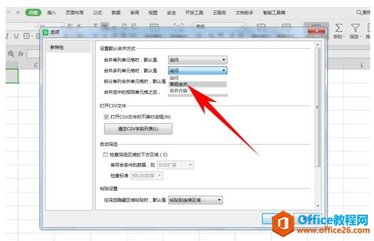Choose 询问 from the open dropdown list
The width and height of the screenshot is (374, 241).
pyautogui.click(x=198, y=78)
